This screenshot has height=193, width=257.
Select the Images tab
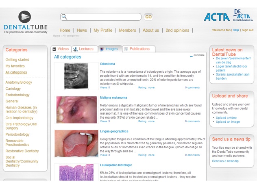(110, 49)
